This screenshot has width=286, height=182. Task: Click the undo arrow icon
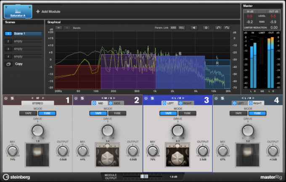(218, 28)
